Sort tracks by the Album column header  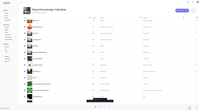point(145,18)
